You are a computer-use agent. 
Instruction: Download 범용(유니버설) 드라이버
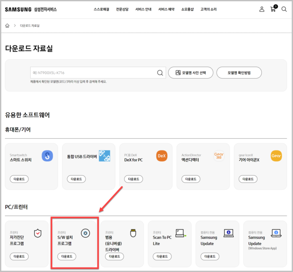(x=114, y=256)
